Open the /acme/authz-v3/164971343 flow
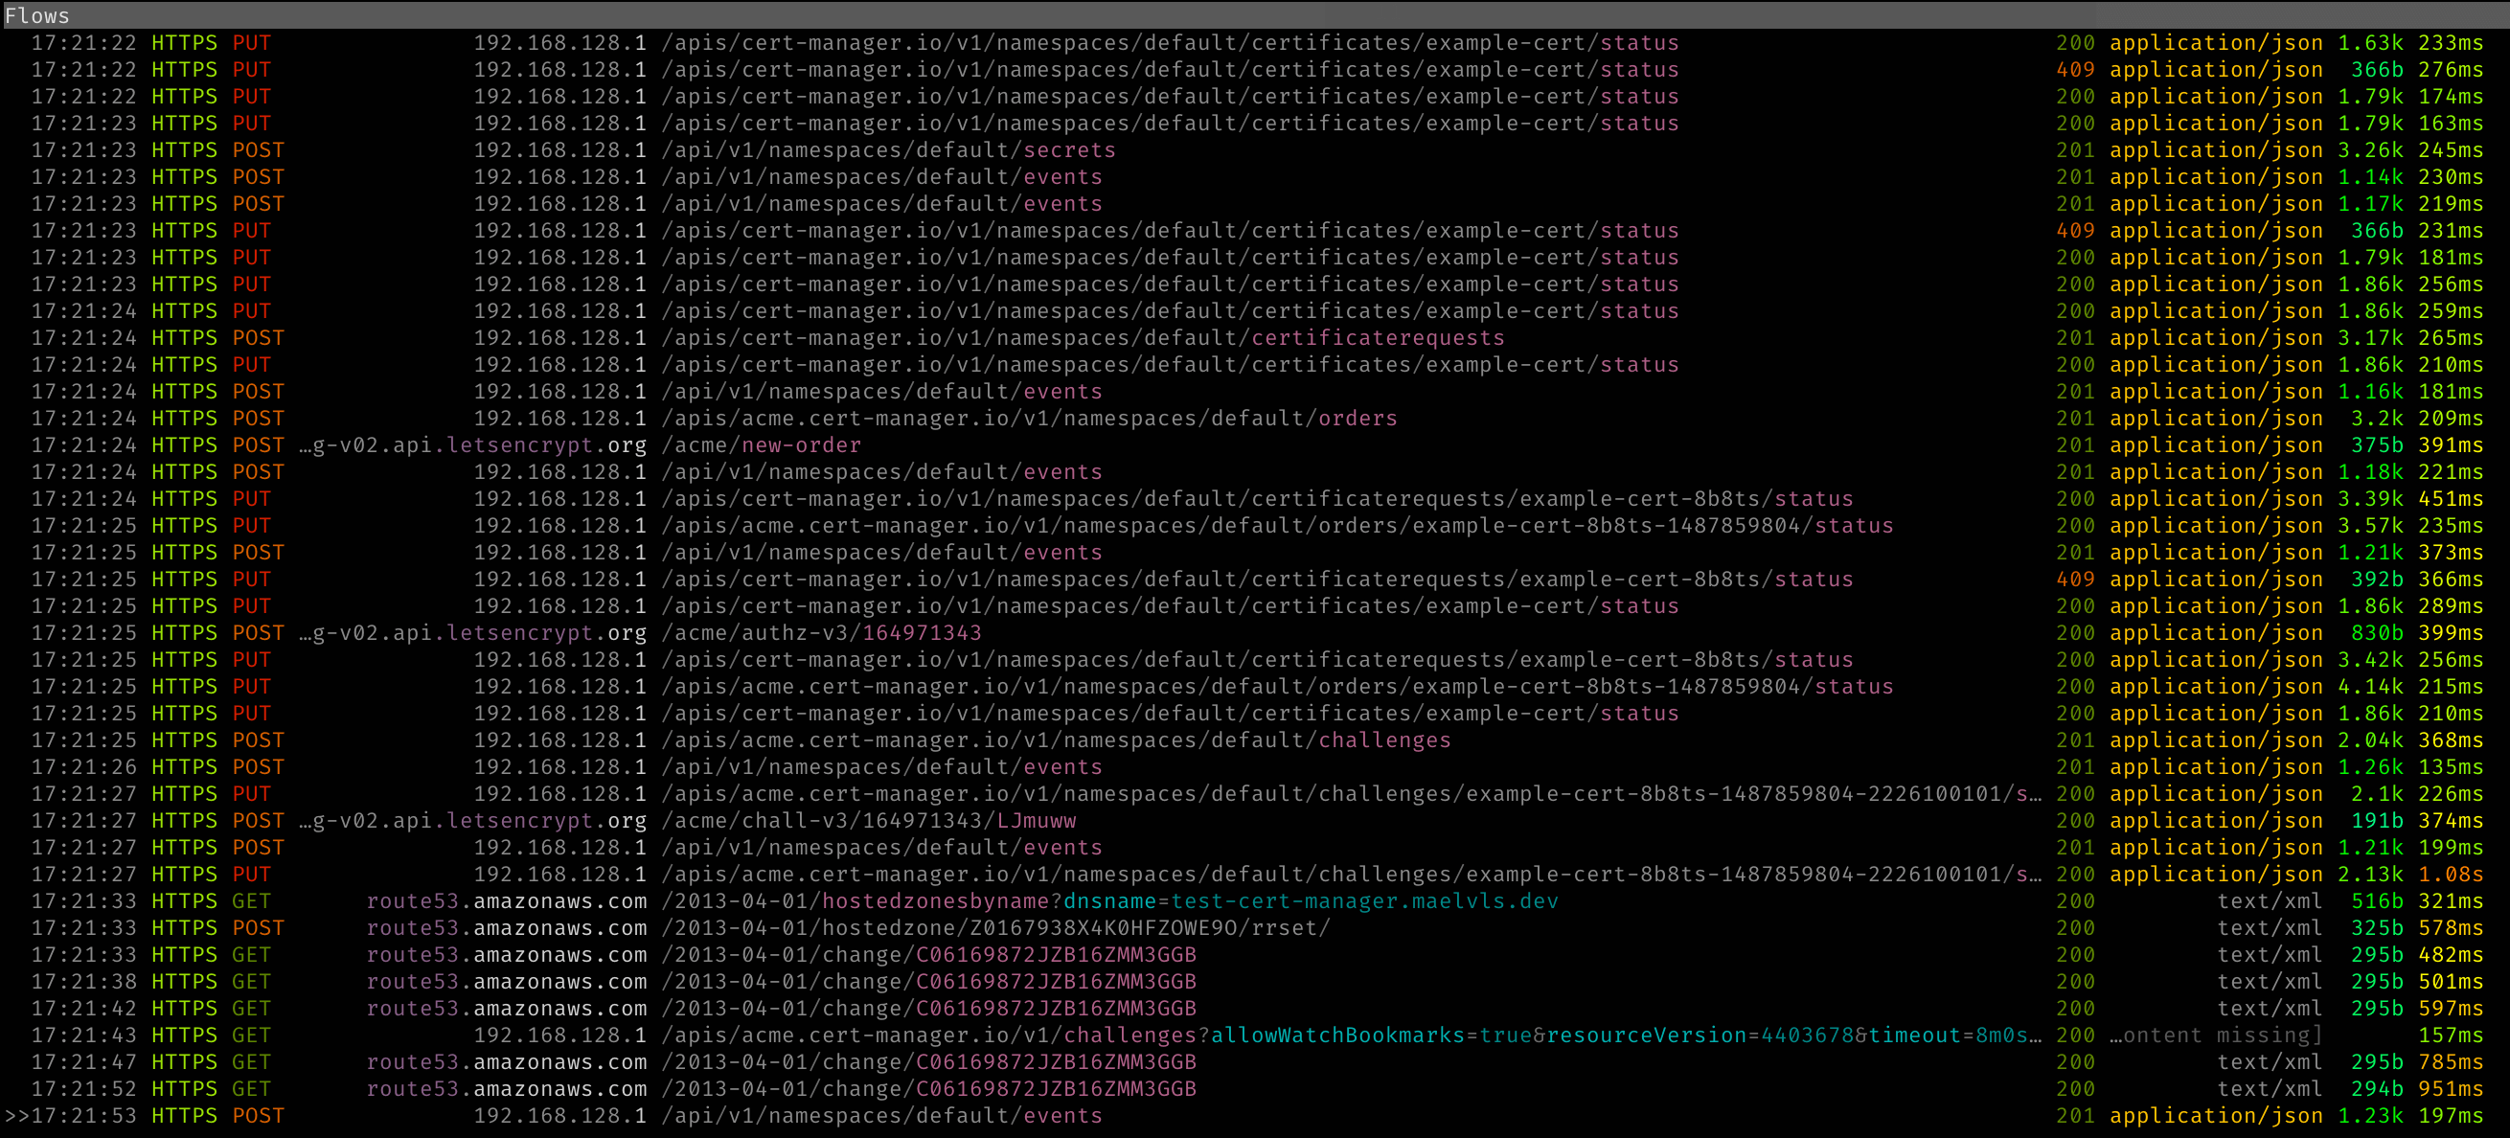 [x=818, y=632]
